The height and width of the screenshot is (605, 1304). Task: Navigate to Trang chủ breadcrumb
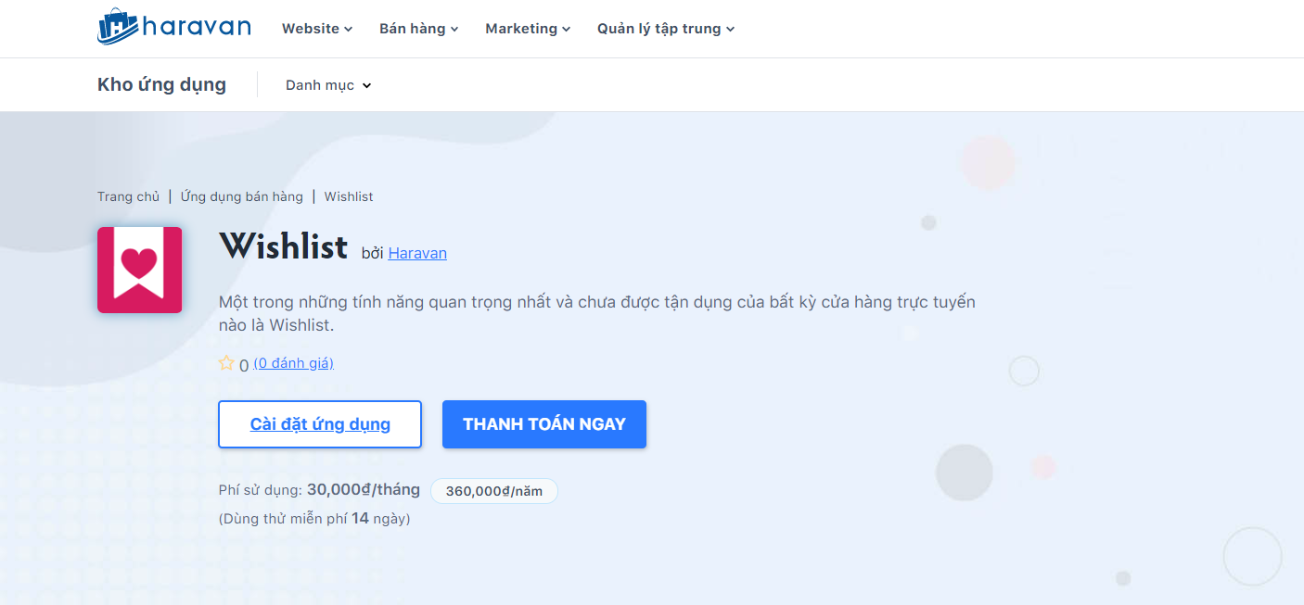[128, 196]
